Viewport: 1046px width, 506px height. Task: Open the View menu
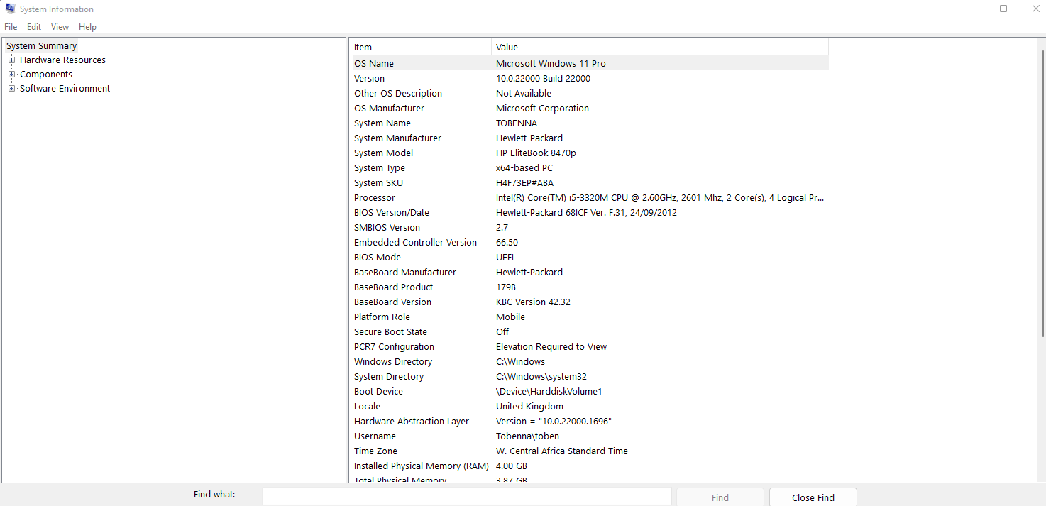point(60,27)
